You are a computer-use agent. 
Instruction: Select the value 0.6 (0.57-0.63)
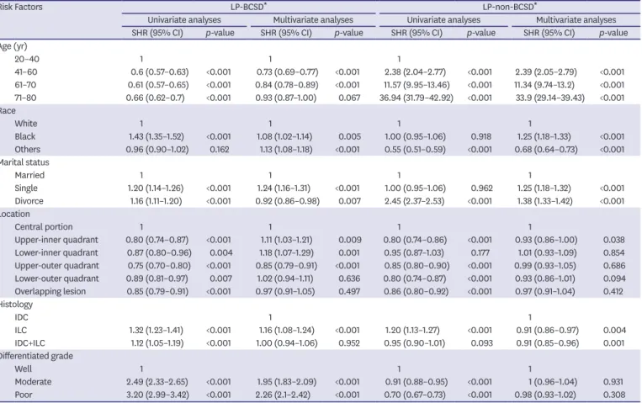[160, 72]
